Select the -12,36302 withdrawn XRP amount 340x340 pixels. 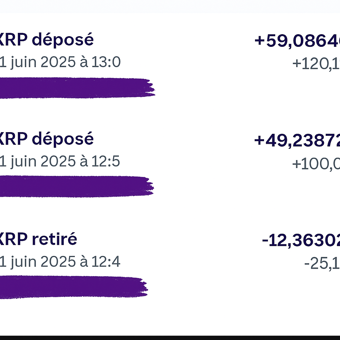point(301,240)
